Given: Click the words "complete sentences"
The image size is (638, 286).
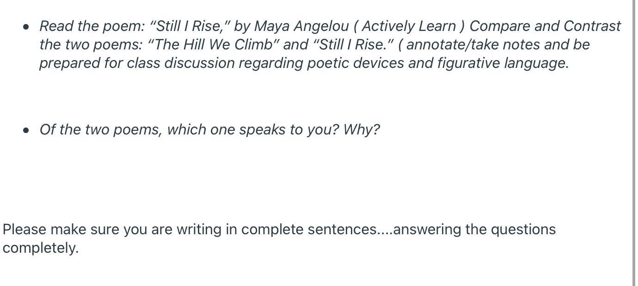Looking at the screenshot, I should 309,230.
